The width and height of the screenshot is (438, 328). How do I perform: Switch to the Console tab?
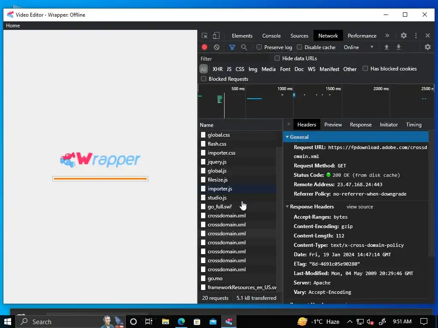(x=271, y=36)
